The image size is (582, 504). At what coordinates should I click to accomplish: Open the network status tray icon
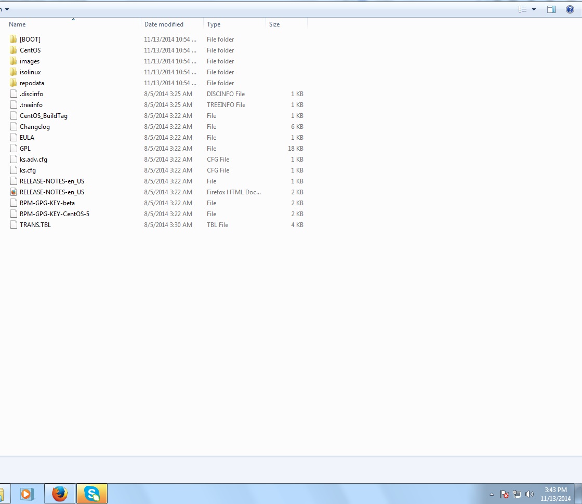[x=517, y=494]
